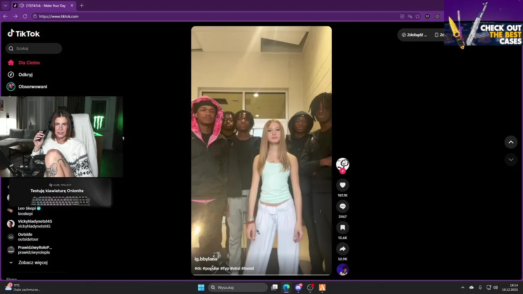Screen dimensions: 523x294
Task: Focus the Szukaj search field in TikTok
Action: [x=34, y=48]
